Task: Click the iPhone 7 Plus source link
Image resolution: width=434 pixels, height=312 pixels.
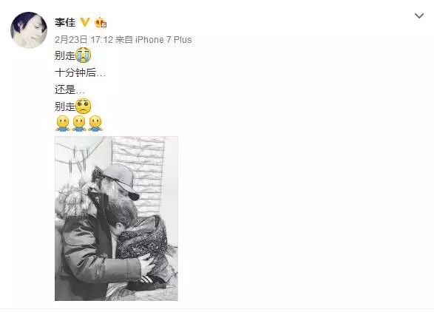Action: coord(163,40)
